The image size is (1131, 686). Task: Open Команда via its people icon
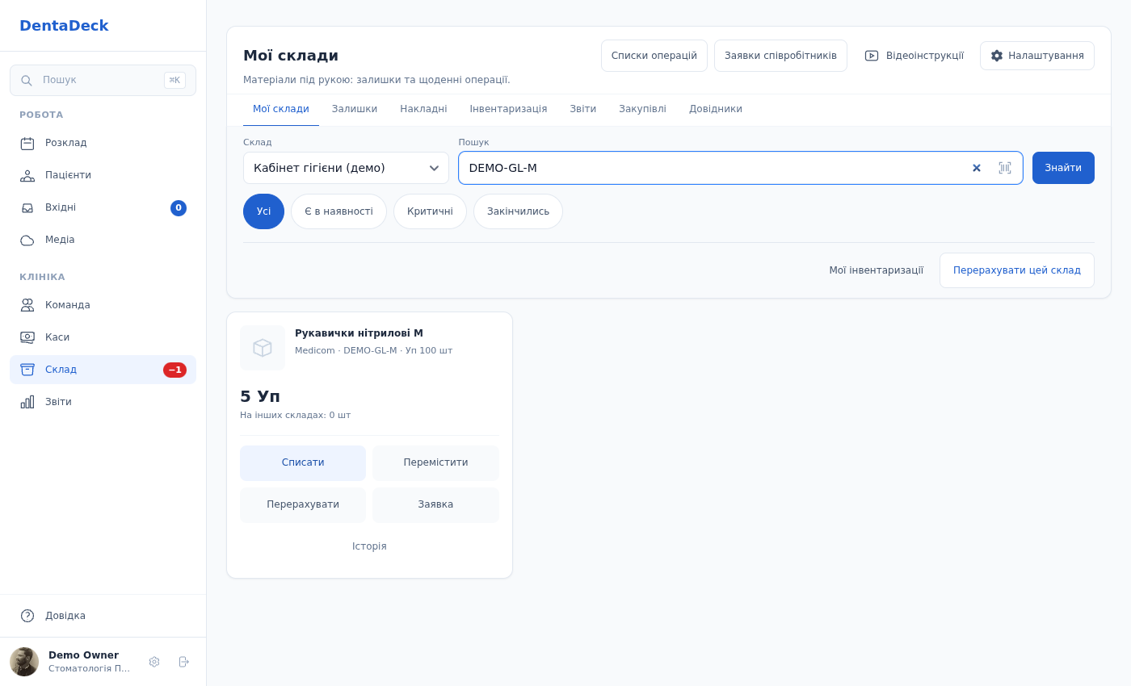(x=27, y=305)
